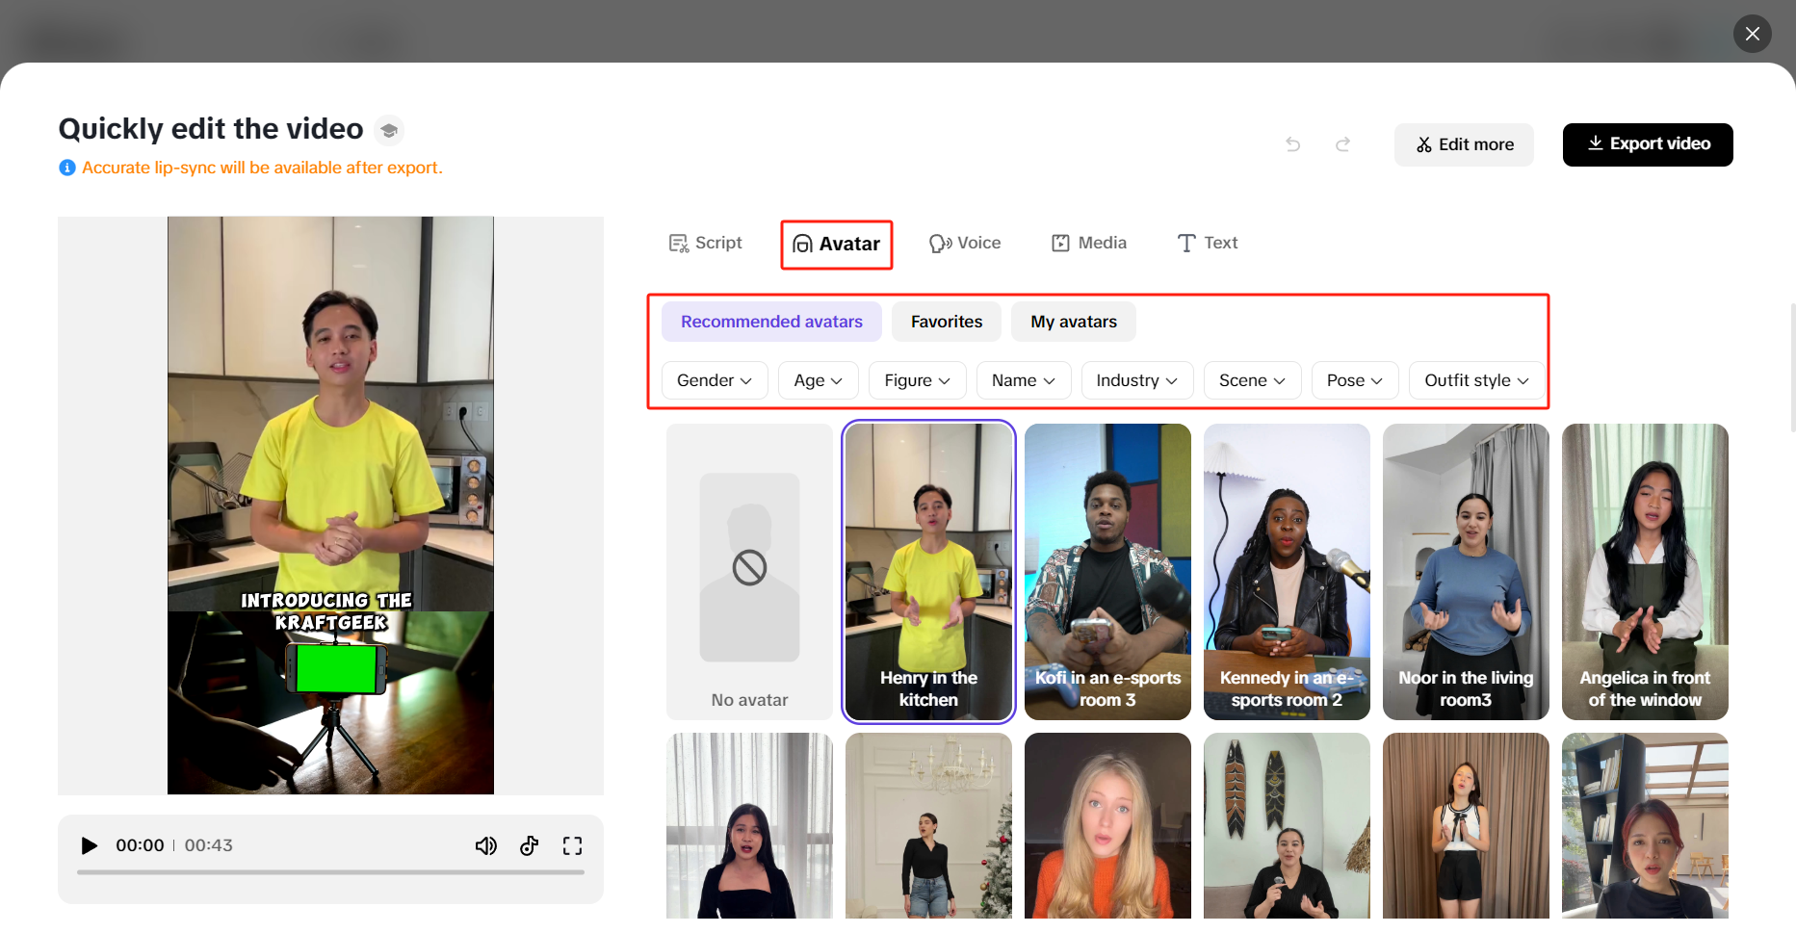
Task: Click the Avatar headset icon
Action: pyautogui.click(x=803, y=245)
